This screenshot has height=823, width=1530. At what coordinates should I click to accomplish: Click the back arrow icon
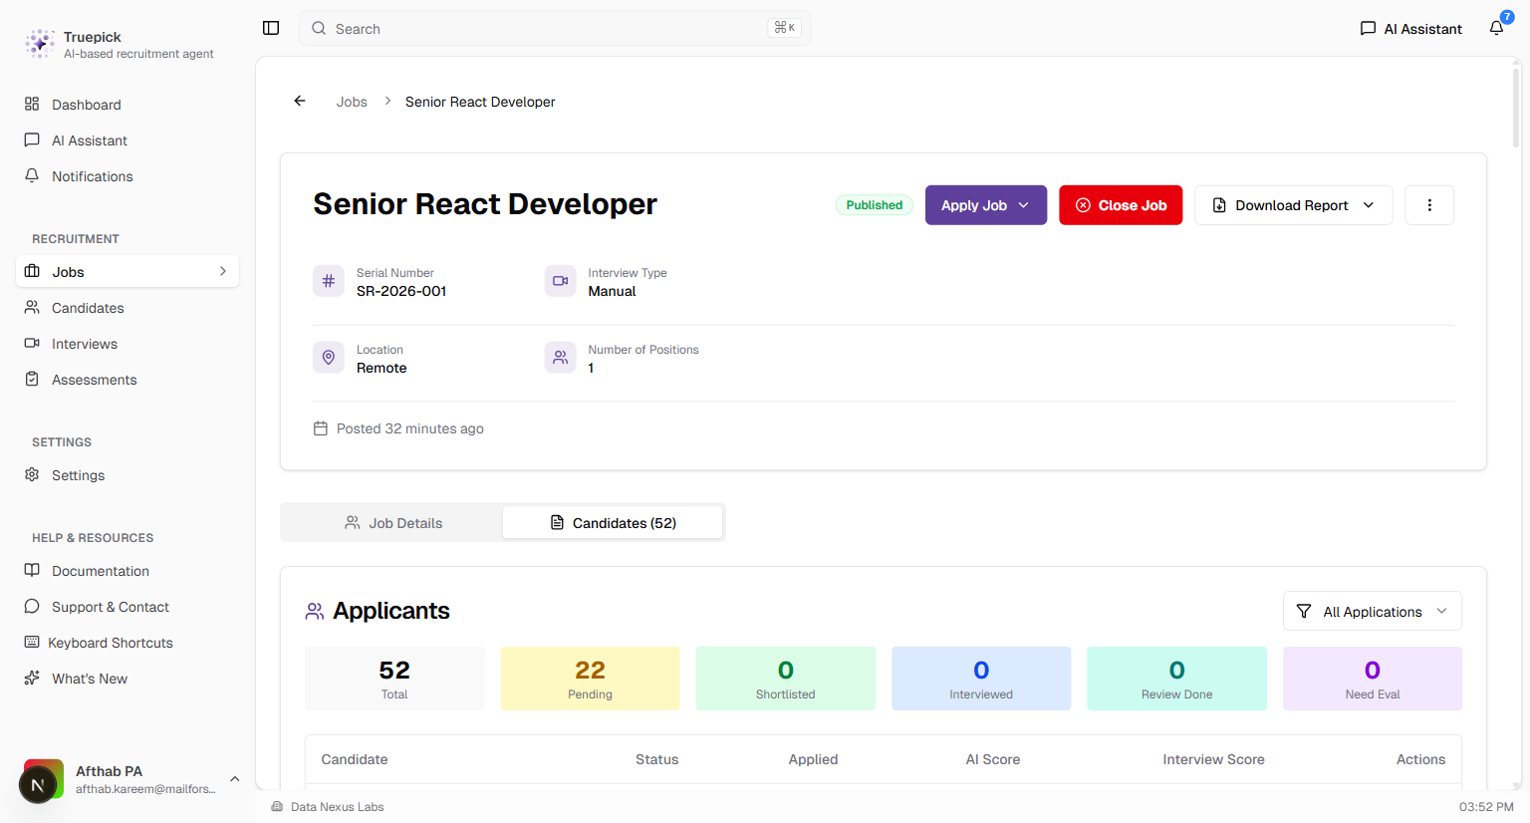[x=300, y=101]
